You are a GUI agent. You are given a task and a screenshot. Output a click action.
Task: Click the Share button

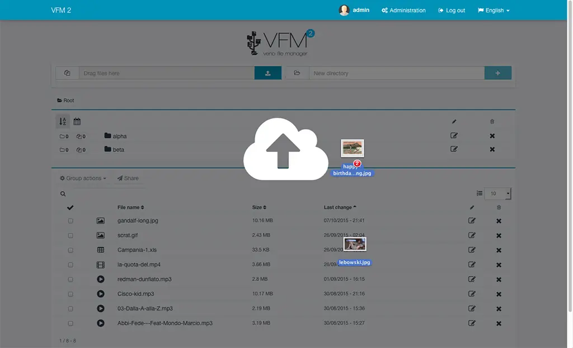(128, 178)
